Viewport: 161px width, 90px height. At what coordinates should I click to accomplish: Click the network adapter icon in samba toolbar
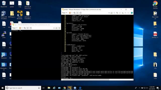[117, 13]
